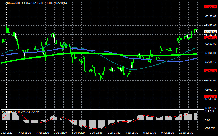Click the 6 Jul 2026 date label
218x136 pixels.
[x=6, y=133]
